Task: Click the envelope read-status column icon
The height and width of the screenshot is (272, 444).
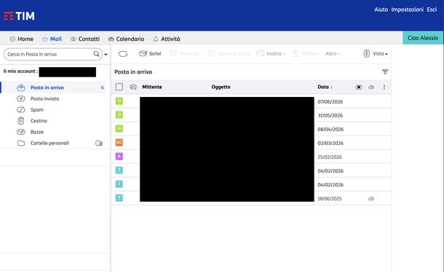Action: tap(133, 87)
